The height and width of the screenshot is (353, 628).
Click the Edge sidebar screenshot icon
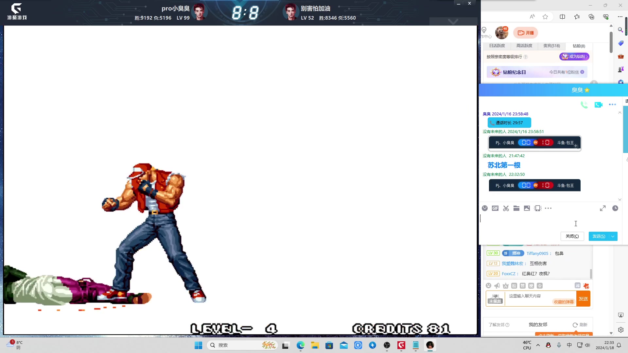click(620, 315)
